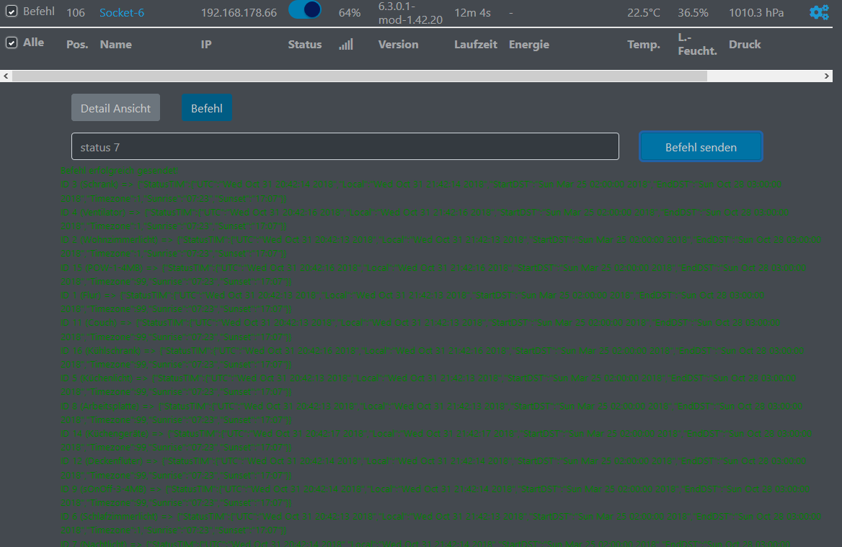Sort by Temp. column header

643,45
